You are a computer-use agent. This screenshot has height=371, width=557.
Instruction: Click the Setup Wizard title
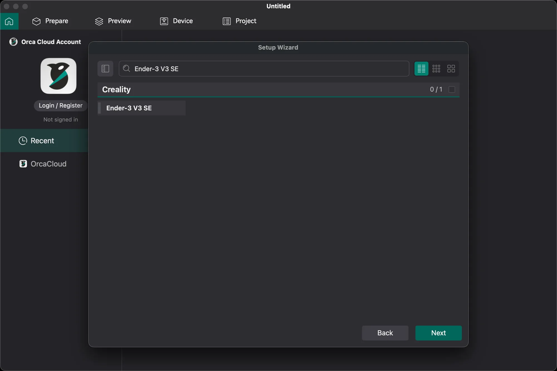click(278, 47)
